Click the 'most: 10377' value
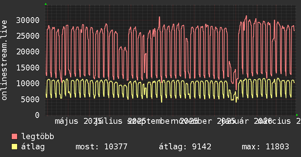Image resolution: width=301 pixels, height=157 pixels. (x=102, y=147)
